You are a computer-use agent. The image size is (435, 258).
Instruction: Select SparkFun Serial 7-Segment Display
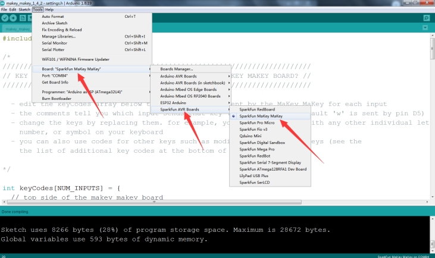(270, 162)
